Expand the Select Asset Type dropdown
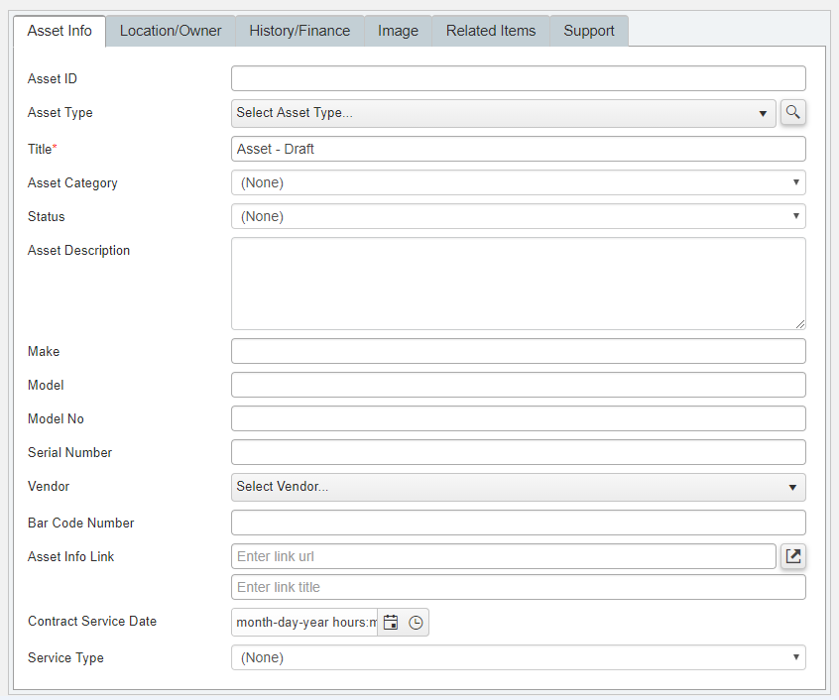The height and width of the screenshot is (700, 839). pyautogui.click(x=504, y=113)
